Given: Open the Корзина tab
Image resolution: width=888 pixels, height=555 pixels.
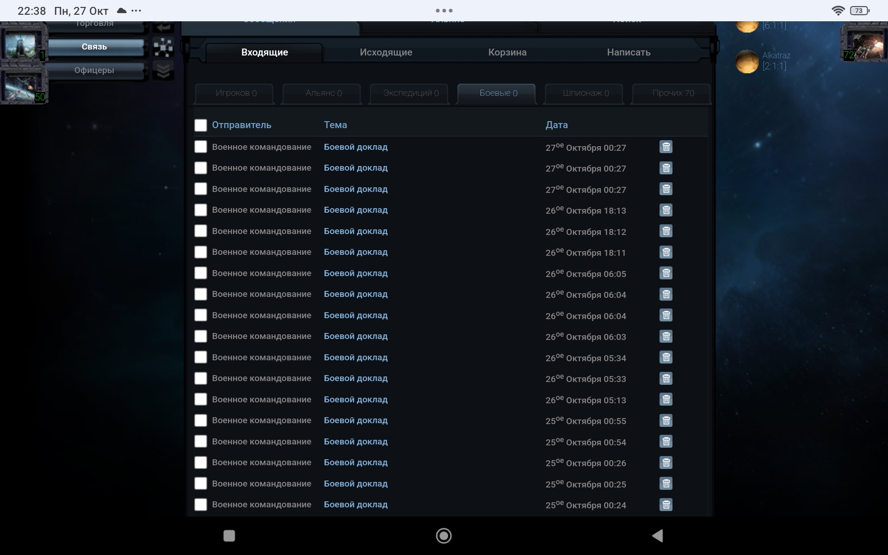Looking at the screenshot, I should coord(507,52).
